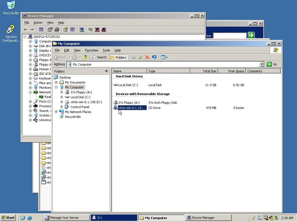This screenshot has height=222, width=297.
Task: Open View menu in My Computer
Action: [x=77, y=50]
